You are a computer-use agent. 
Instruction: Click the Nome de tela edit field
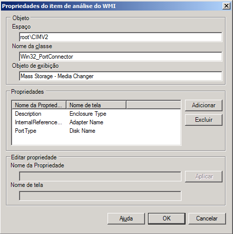[x=100, y=196]
